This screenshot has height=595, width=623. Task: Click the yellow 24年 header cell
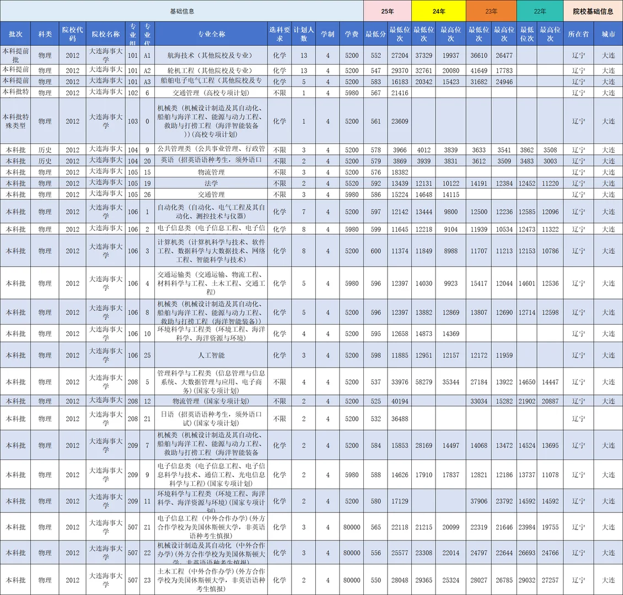439,11
